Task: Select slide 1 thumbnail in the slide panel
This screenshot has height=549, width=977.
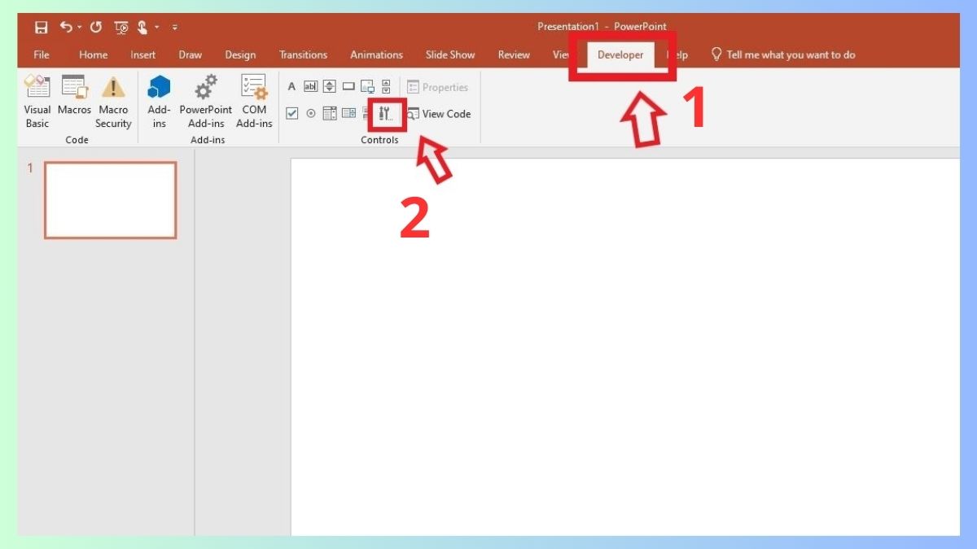Action: pyautogui.click(x=111, y=200)
